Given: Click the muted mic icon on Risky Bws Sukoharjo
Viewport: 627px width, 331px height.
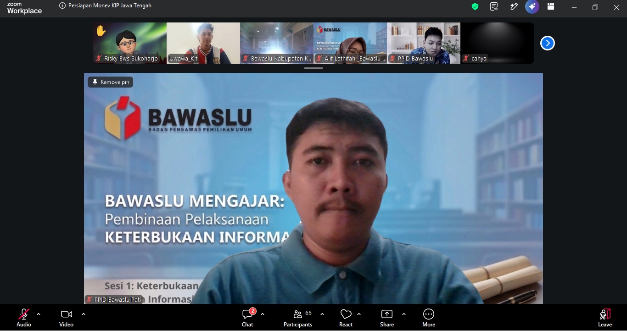Looking at the screenshot, I should (x=99, y=59).
